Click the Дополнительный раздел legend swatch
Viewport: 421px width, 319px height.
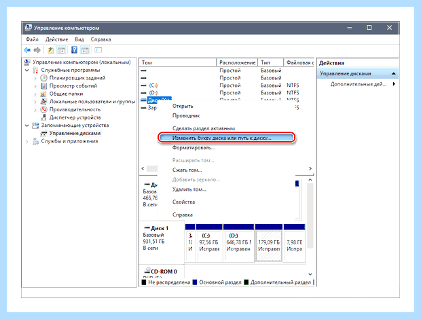pos(246,282)
